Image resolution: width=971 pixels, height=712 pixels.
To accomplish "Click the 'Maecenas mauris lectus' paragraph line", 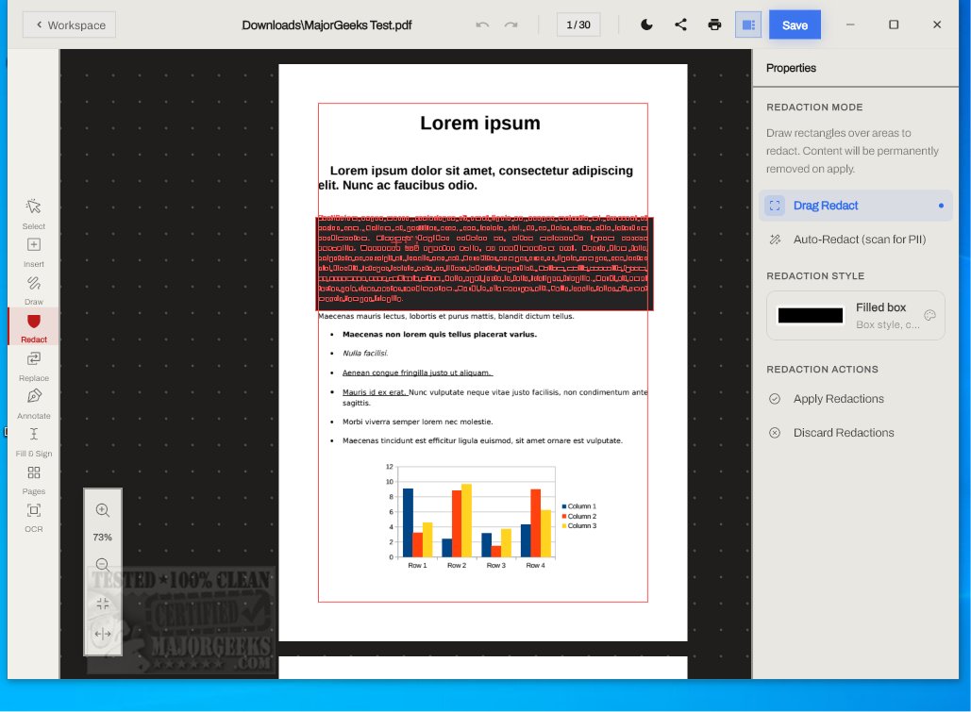I will point(445,316).
